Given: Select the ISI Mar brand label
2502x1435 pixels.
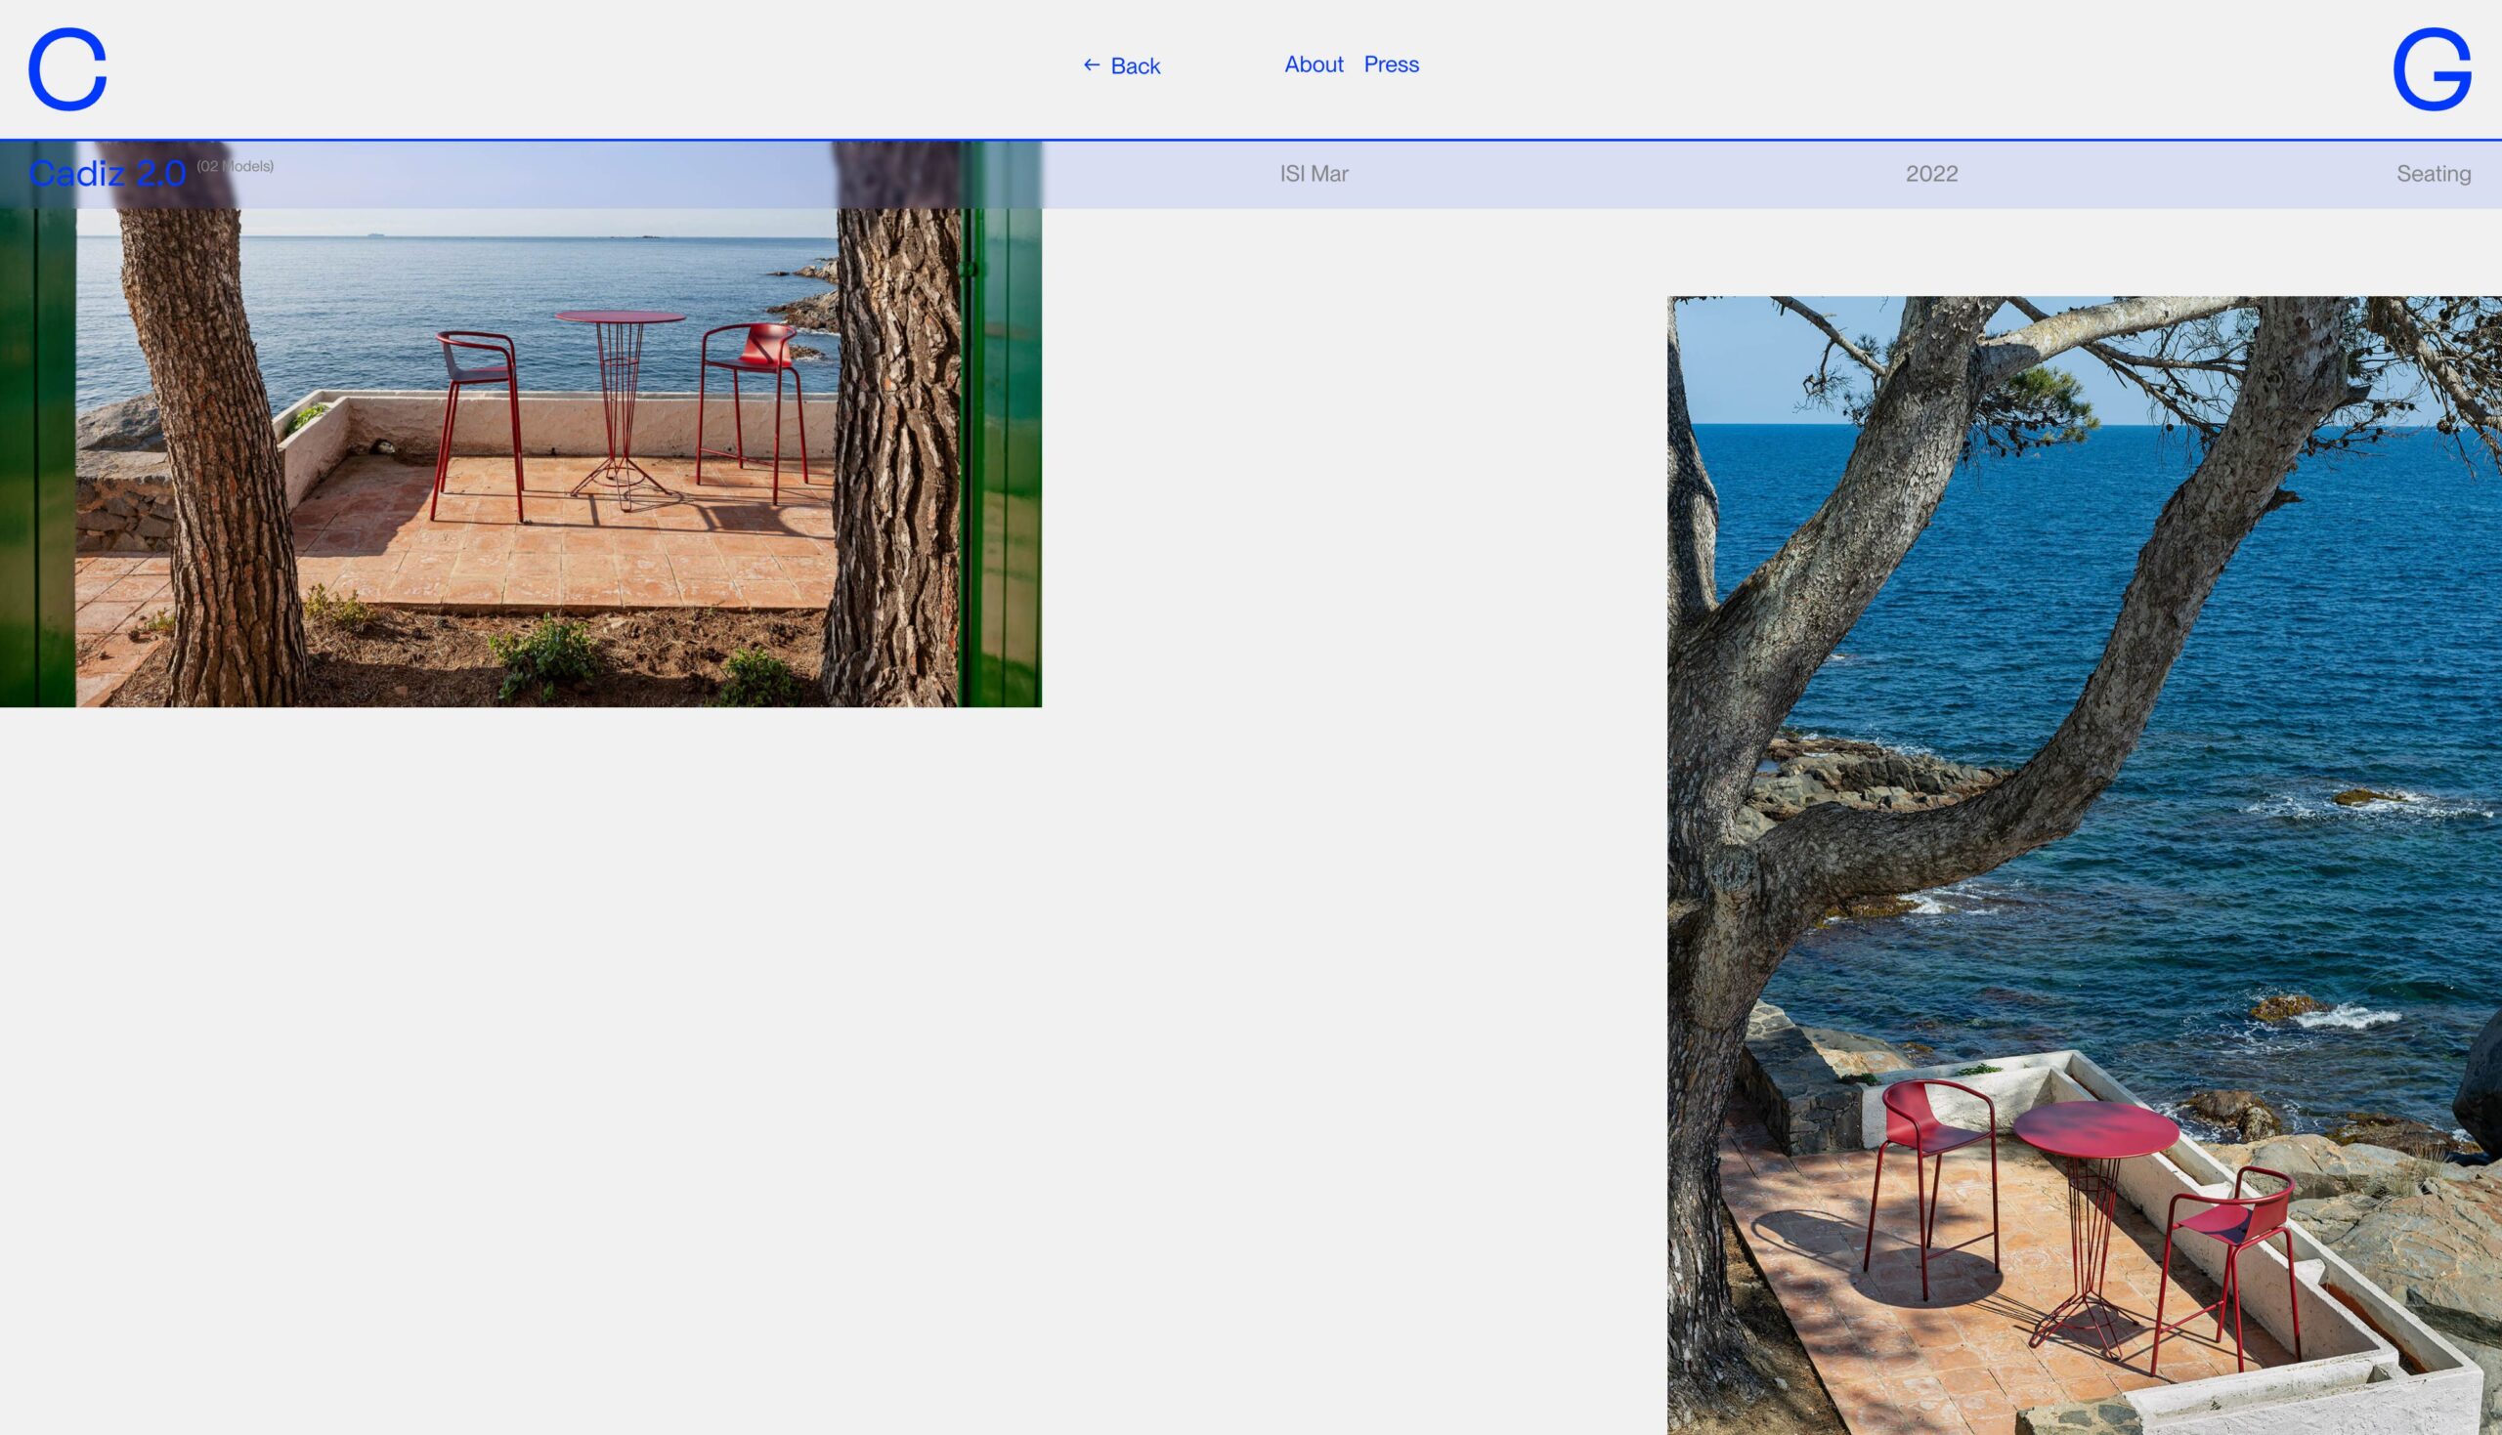Looking at the screenshot, I should click(x=1314, y=175).
